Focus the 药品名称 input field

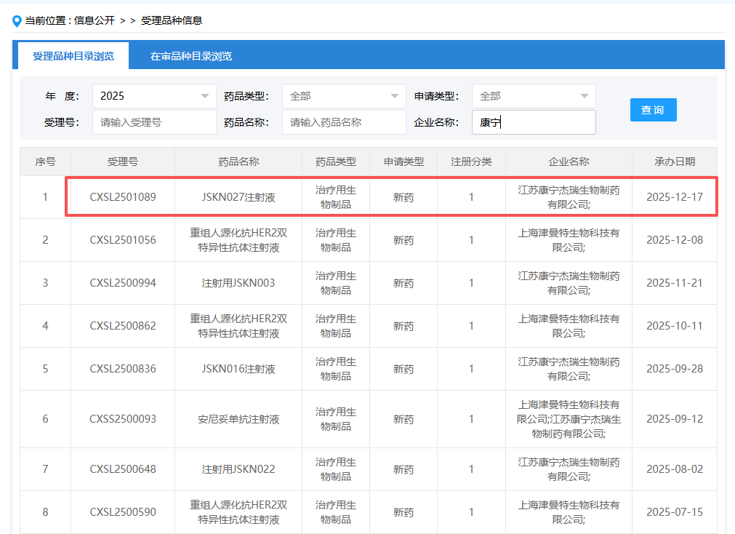click(344, 122)
